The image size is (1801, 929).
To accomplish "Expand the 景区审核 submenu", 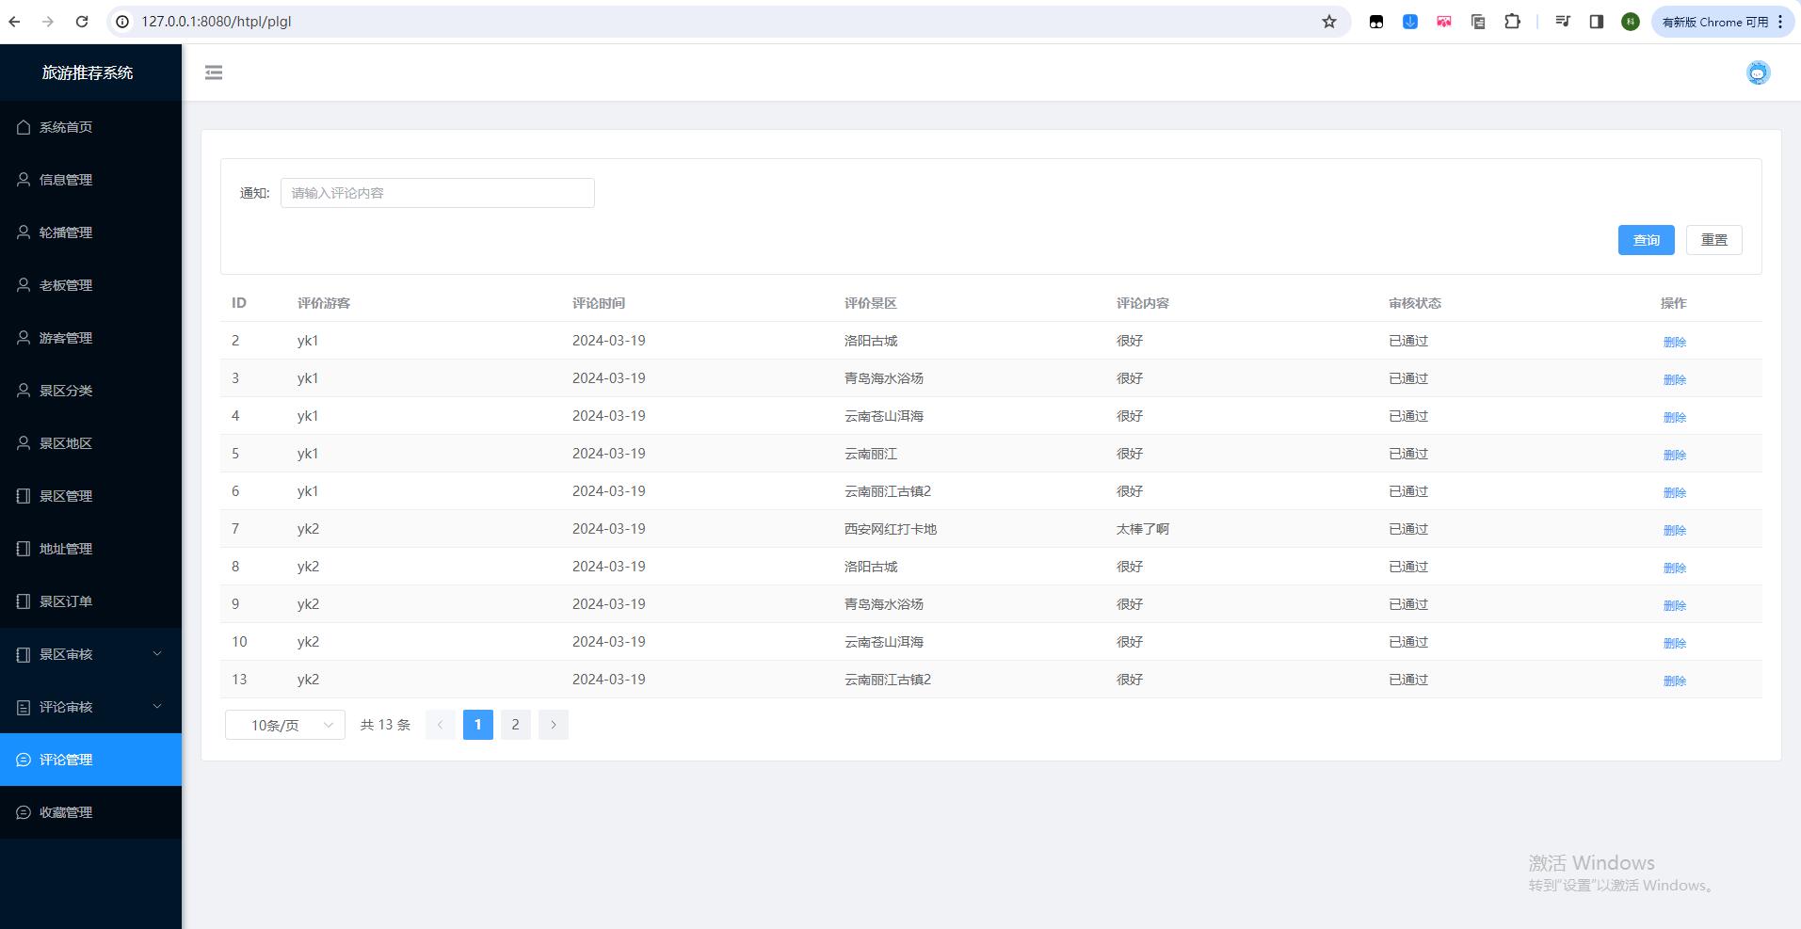I will click(90, 654).
